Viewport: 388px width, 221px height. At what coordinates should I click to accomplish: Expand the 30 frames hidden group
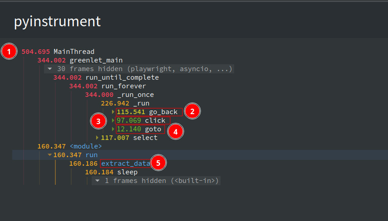click(x=139, y=69)
